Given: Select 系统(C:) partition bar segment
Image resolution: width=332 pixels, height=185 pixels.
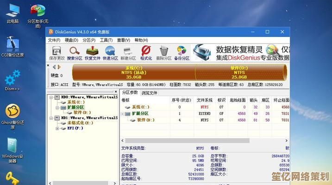Looking at the screenshot, I should click(134, 73).
